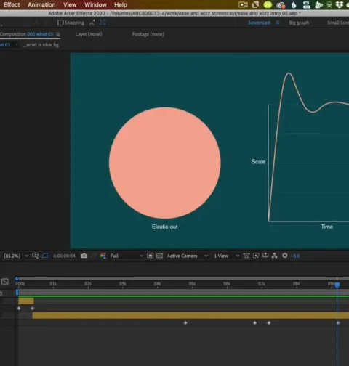Click the Elastic out text label
Image resolution: width=349 pixels, height=366 pixels.
[165, 227]
